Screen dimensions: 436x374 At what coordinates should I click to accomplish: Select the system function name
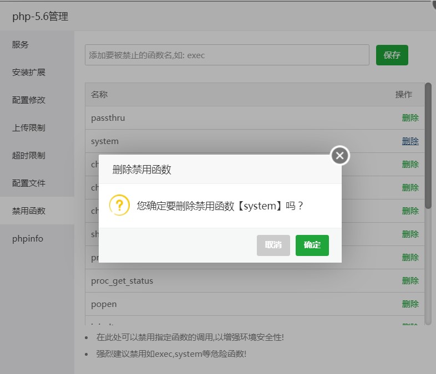pos(104,141)
